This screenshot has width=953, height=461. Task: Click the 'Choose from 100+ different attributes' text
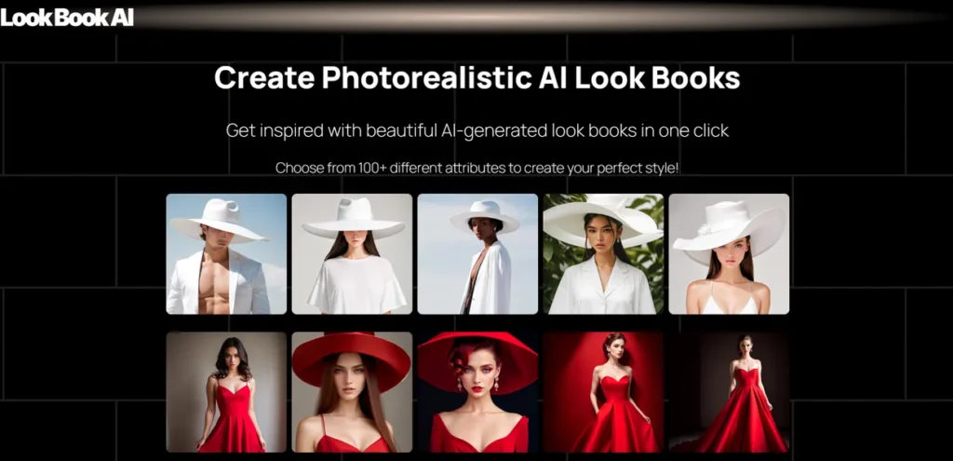[476, 168]
